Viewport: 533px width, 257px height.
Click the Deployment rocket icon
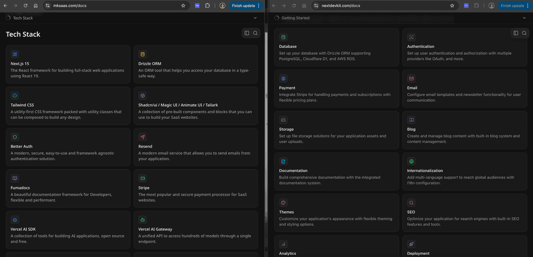pos(411,244)
